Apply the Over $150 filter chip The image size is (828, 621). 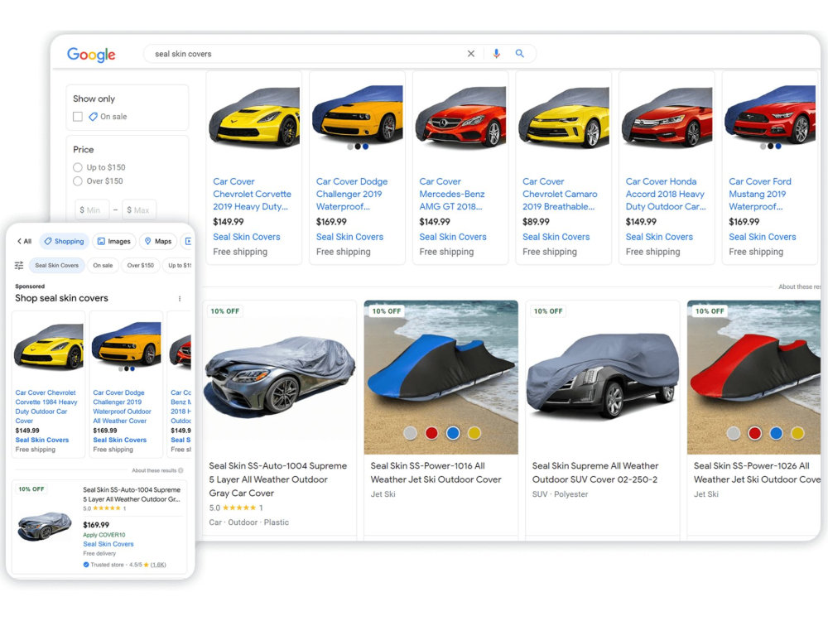(x=141, y=265)
